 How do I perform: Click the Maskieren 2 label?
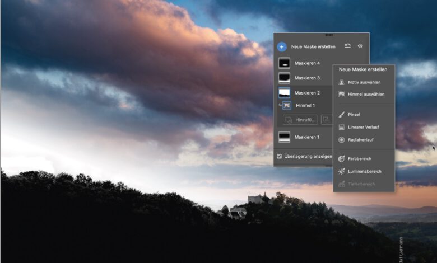click(307, 93)
